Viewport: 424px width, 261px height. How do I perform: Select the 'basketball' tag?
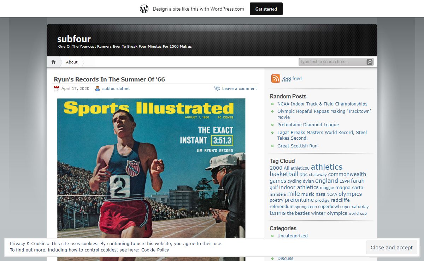point(284,174)
